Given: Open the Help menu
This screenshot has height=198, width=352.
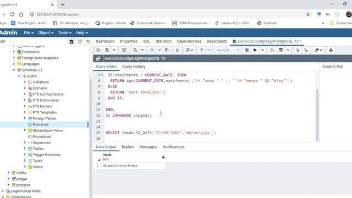Looking at the screenshot, I should [x=82, y=33].
